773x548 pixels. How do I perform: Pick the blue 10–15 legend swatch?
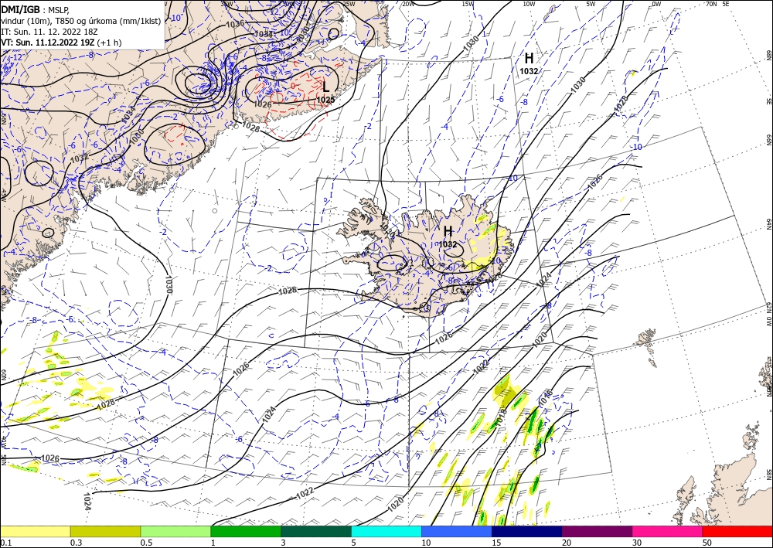tap(457, 531)
